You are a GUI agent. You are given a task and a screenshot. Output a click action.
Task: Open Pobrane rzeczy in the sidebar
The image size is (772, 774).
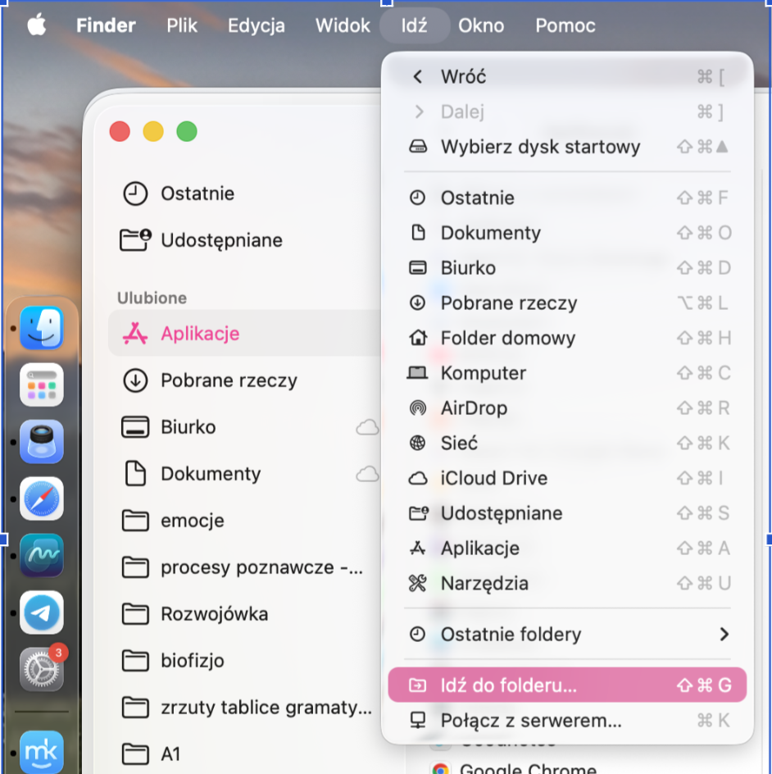245,380
